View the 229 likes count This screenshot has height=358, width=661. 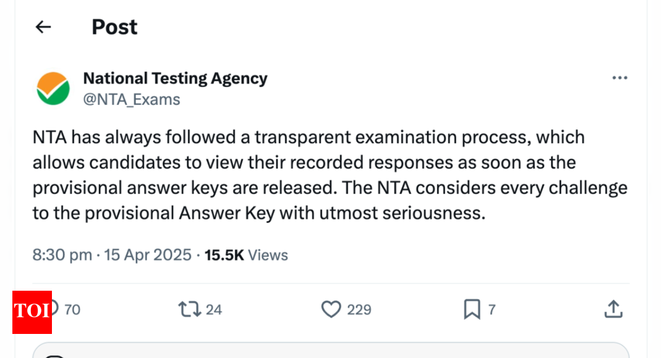click(x=359, y=310)
